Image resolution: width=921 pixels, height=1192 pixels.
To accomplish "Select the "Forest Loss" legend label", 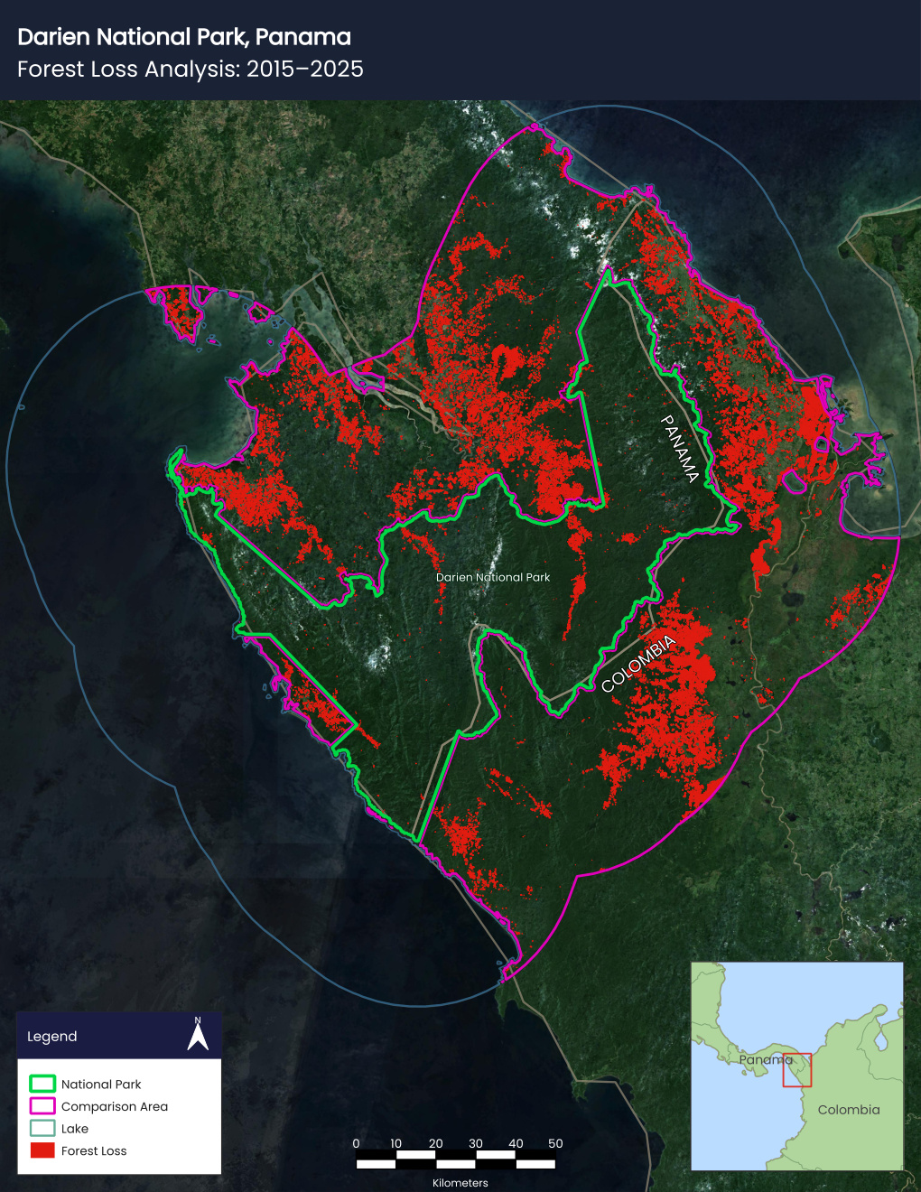I will [x=94, y=1150].
